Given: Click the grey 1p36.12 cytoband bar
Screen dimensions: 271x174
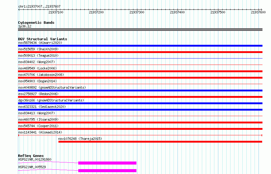Looking at the screenshot, I should 140,30.
